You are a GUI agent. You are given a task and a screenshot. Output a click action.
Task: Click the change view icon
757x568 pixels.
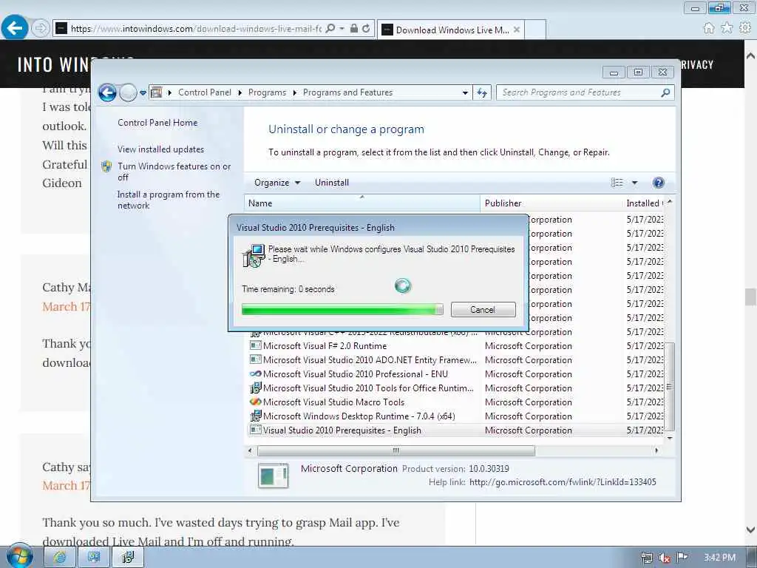(617, 183)
